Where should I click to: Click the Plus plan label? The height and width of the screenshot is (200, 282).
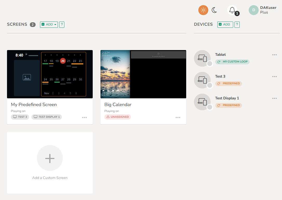[264, 12]
